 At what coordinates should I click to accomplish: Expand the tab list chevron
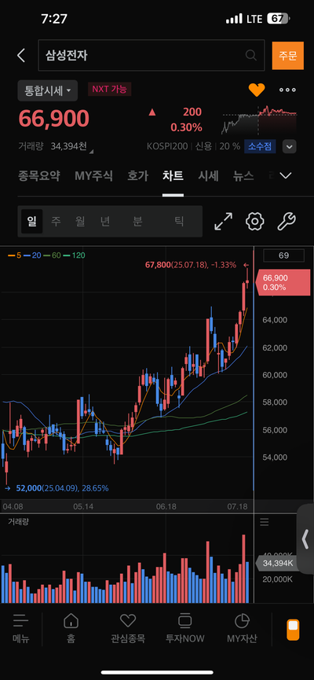click(286, 175)
